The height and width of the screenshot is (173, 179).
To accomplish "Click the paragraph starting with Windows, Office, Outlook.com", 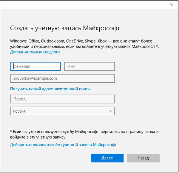I will click(x=84, y=44).
